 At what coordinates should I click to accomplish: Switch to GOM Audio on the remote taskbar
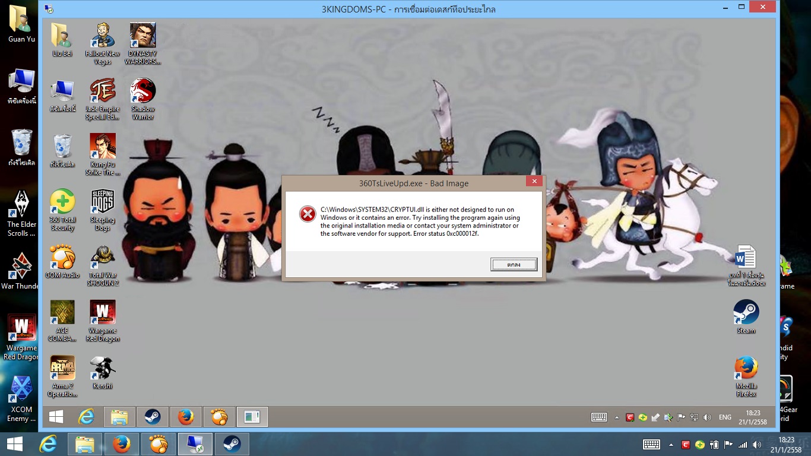[x=219, y=417]
